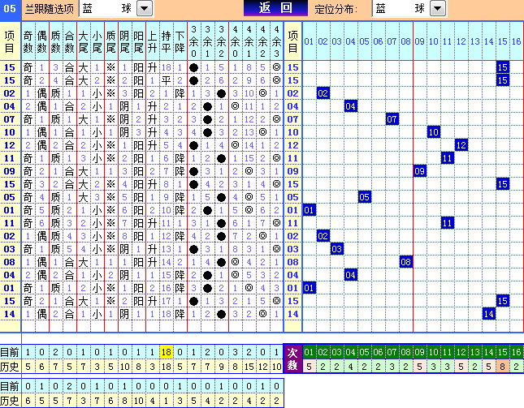Click row label 10 in left 项目 column
The width and height of the screenshot is (524, 408).
coord(10,132)
